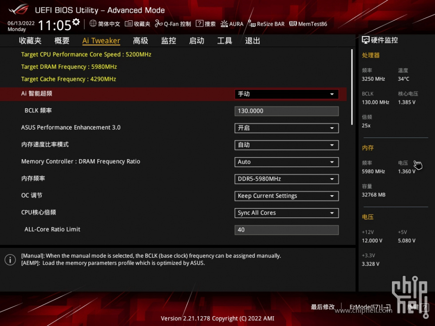The width and height of the screenshot is (435, 326).
Task: Click the ALL-Core Ratio Limit field
Action: pyautogui.click(x=287, y=230)
